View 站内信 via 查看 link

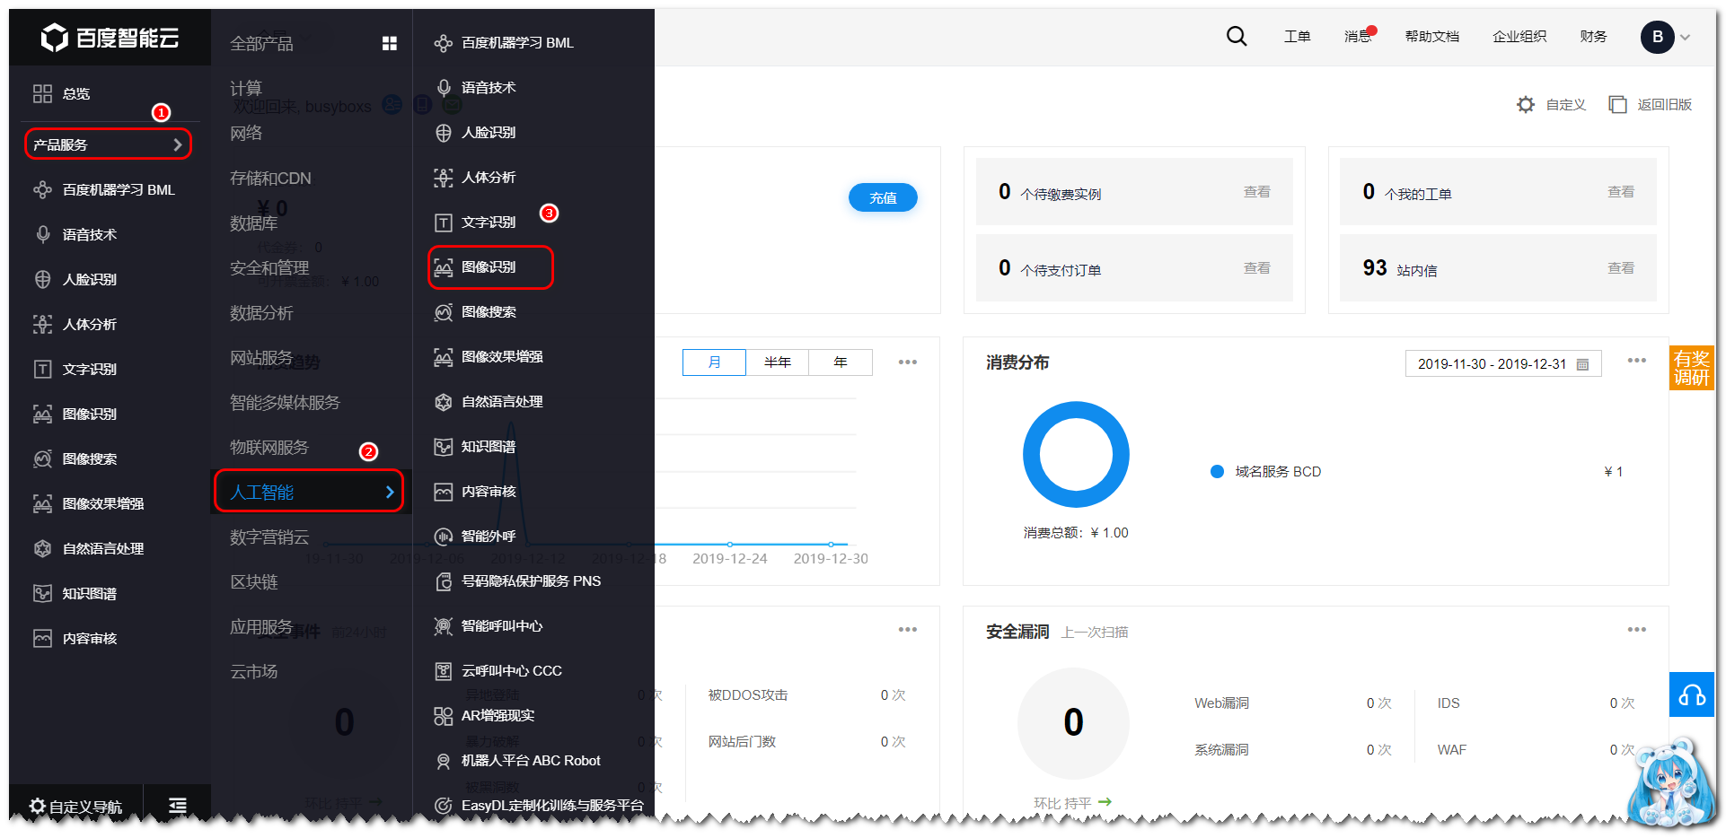(x=1620, y=268)
